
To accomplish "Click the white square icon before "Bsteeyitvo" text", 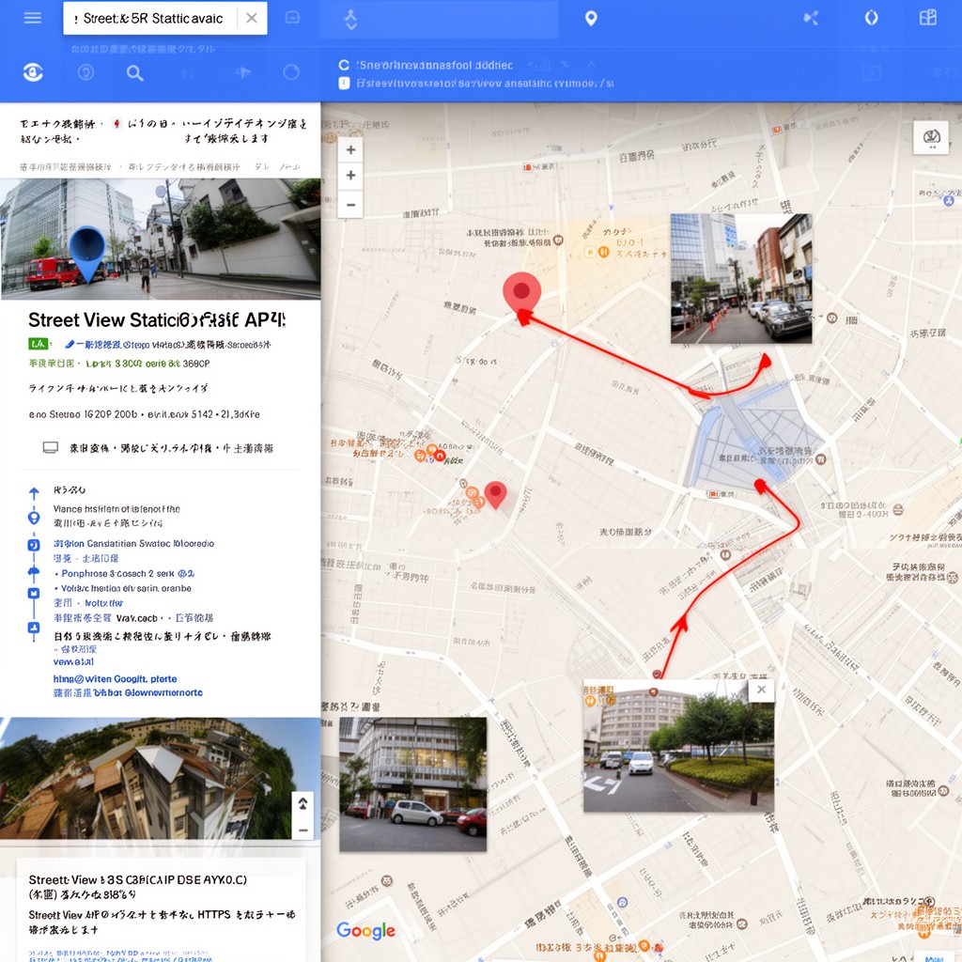I will (x=344, y=83).
